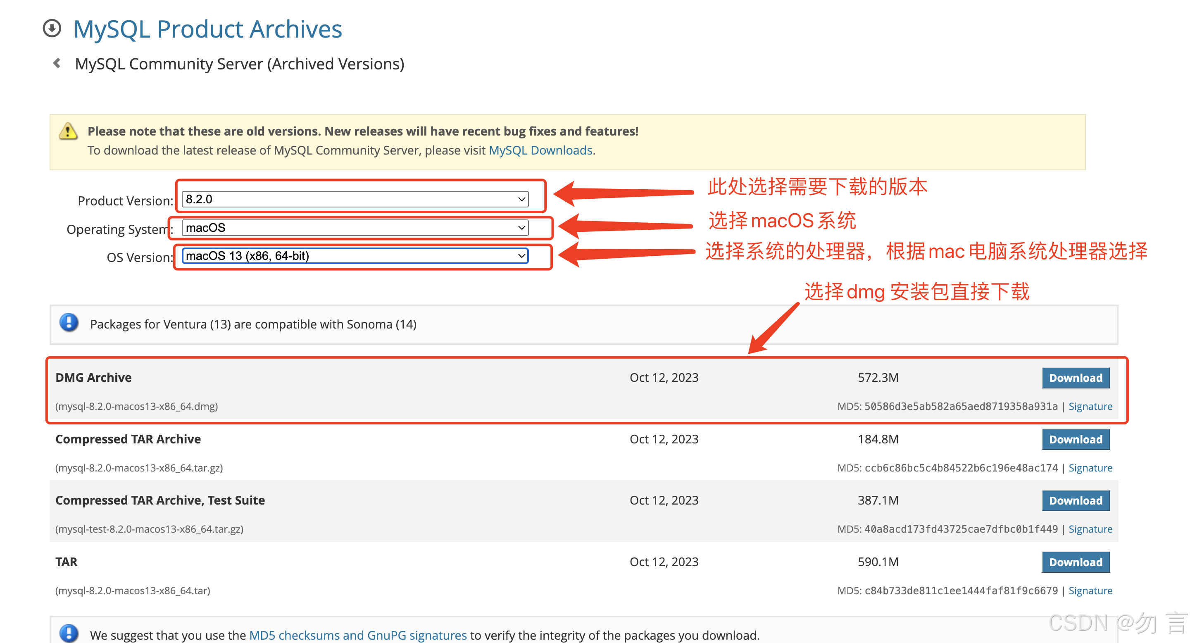Click the yellow warning triangle icon
The width and height of the screenshot is (1190, 643).
pos(68,131)
